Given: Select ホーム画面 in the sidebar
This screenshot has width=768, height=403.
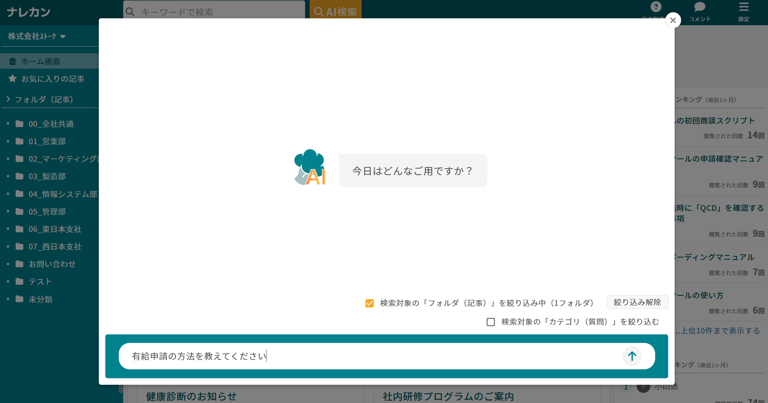Looking at the screenshot, I should [41, 61].
